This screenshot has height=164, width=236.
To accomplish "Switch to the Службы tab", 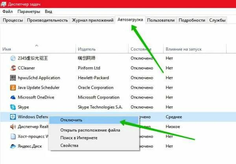I will point(218,20).
